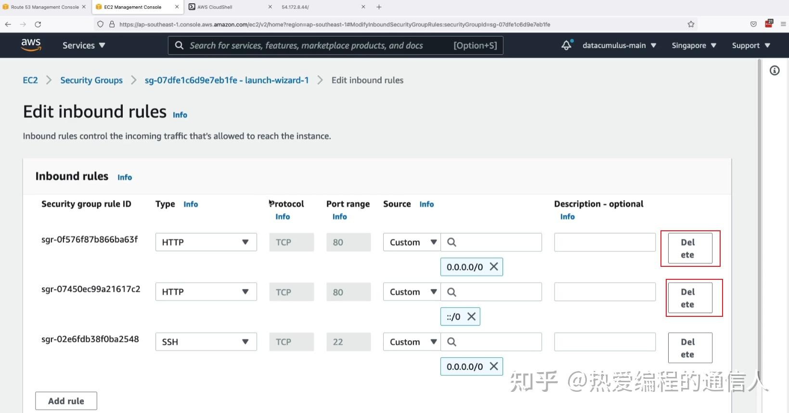Click the Add rule button

pos(66,401)
